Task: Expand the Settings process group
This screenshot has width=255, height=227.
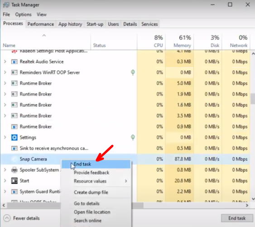Action: [5, 137]
